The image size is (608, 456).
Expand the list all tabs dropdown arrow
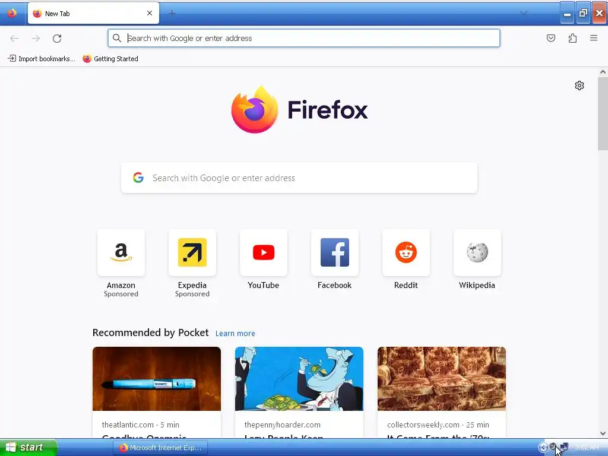[524, 13]
